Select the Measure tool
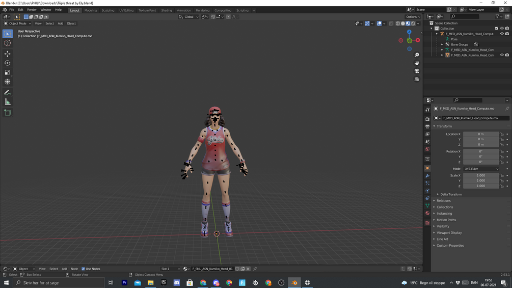The image size is (512, 288). point(8,102)
